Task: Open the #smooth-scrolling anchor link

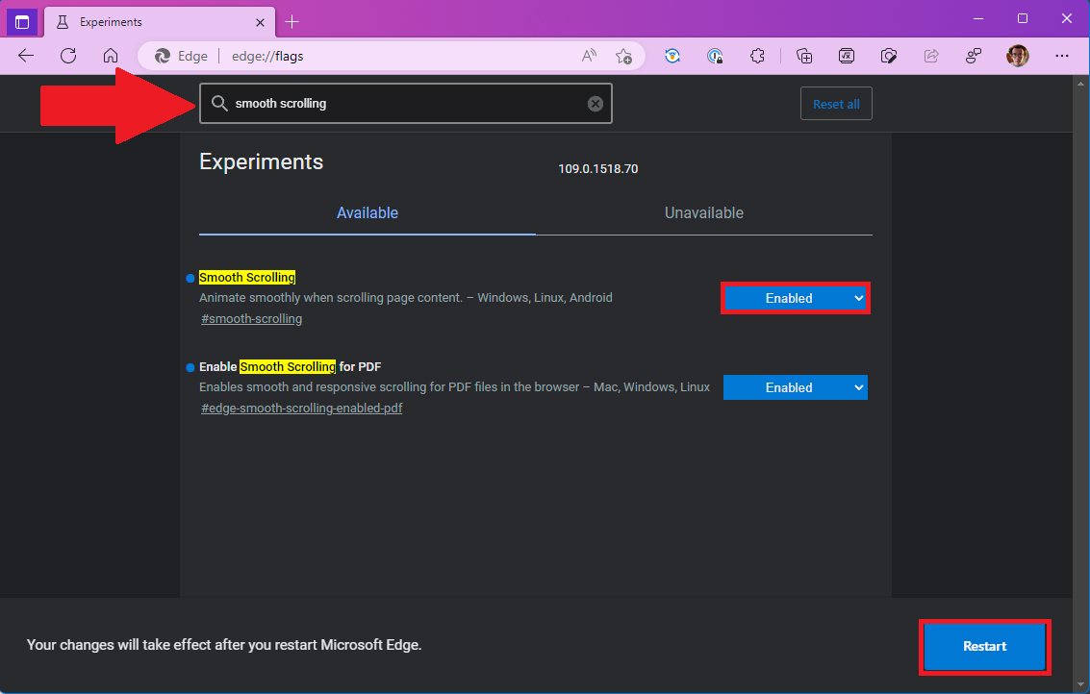Action: 252,319
